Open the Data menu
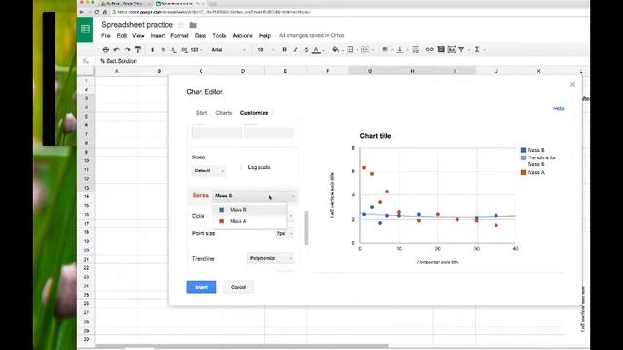 tap(201, 35)
